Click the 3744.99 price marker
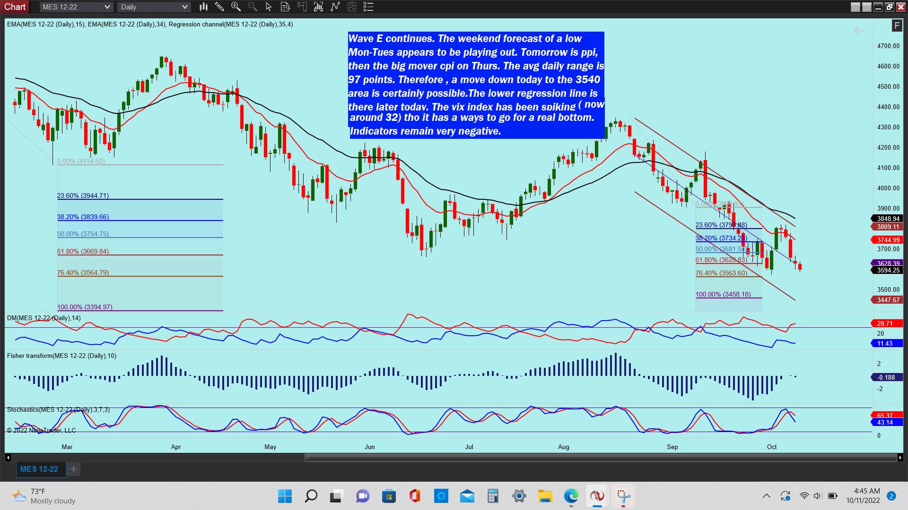 887,240
